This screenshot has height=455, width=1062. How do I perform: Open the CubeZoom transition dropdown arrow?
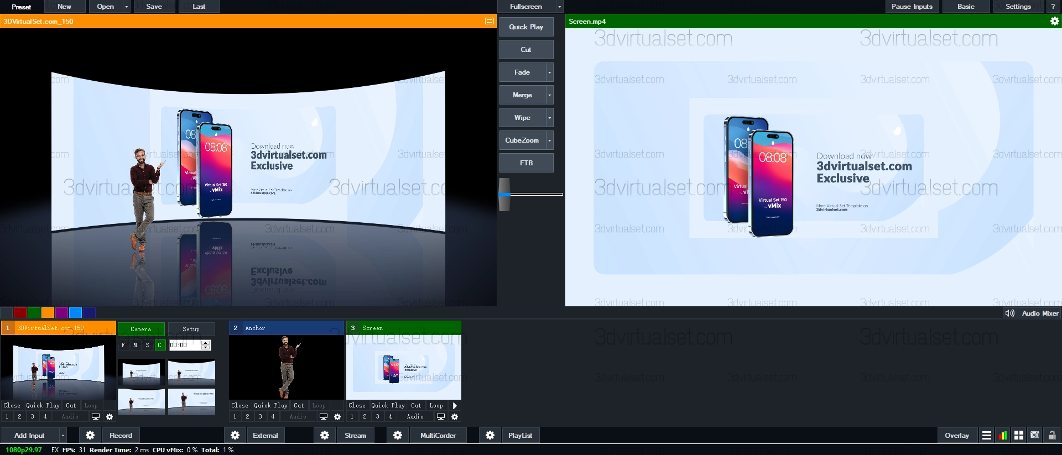(549, 140)
